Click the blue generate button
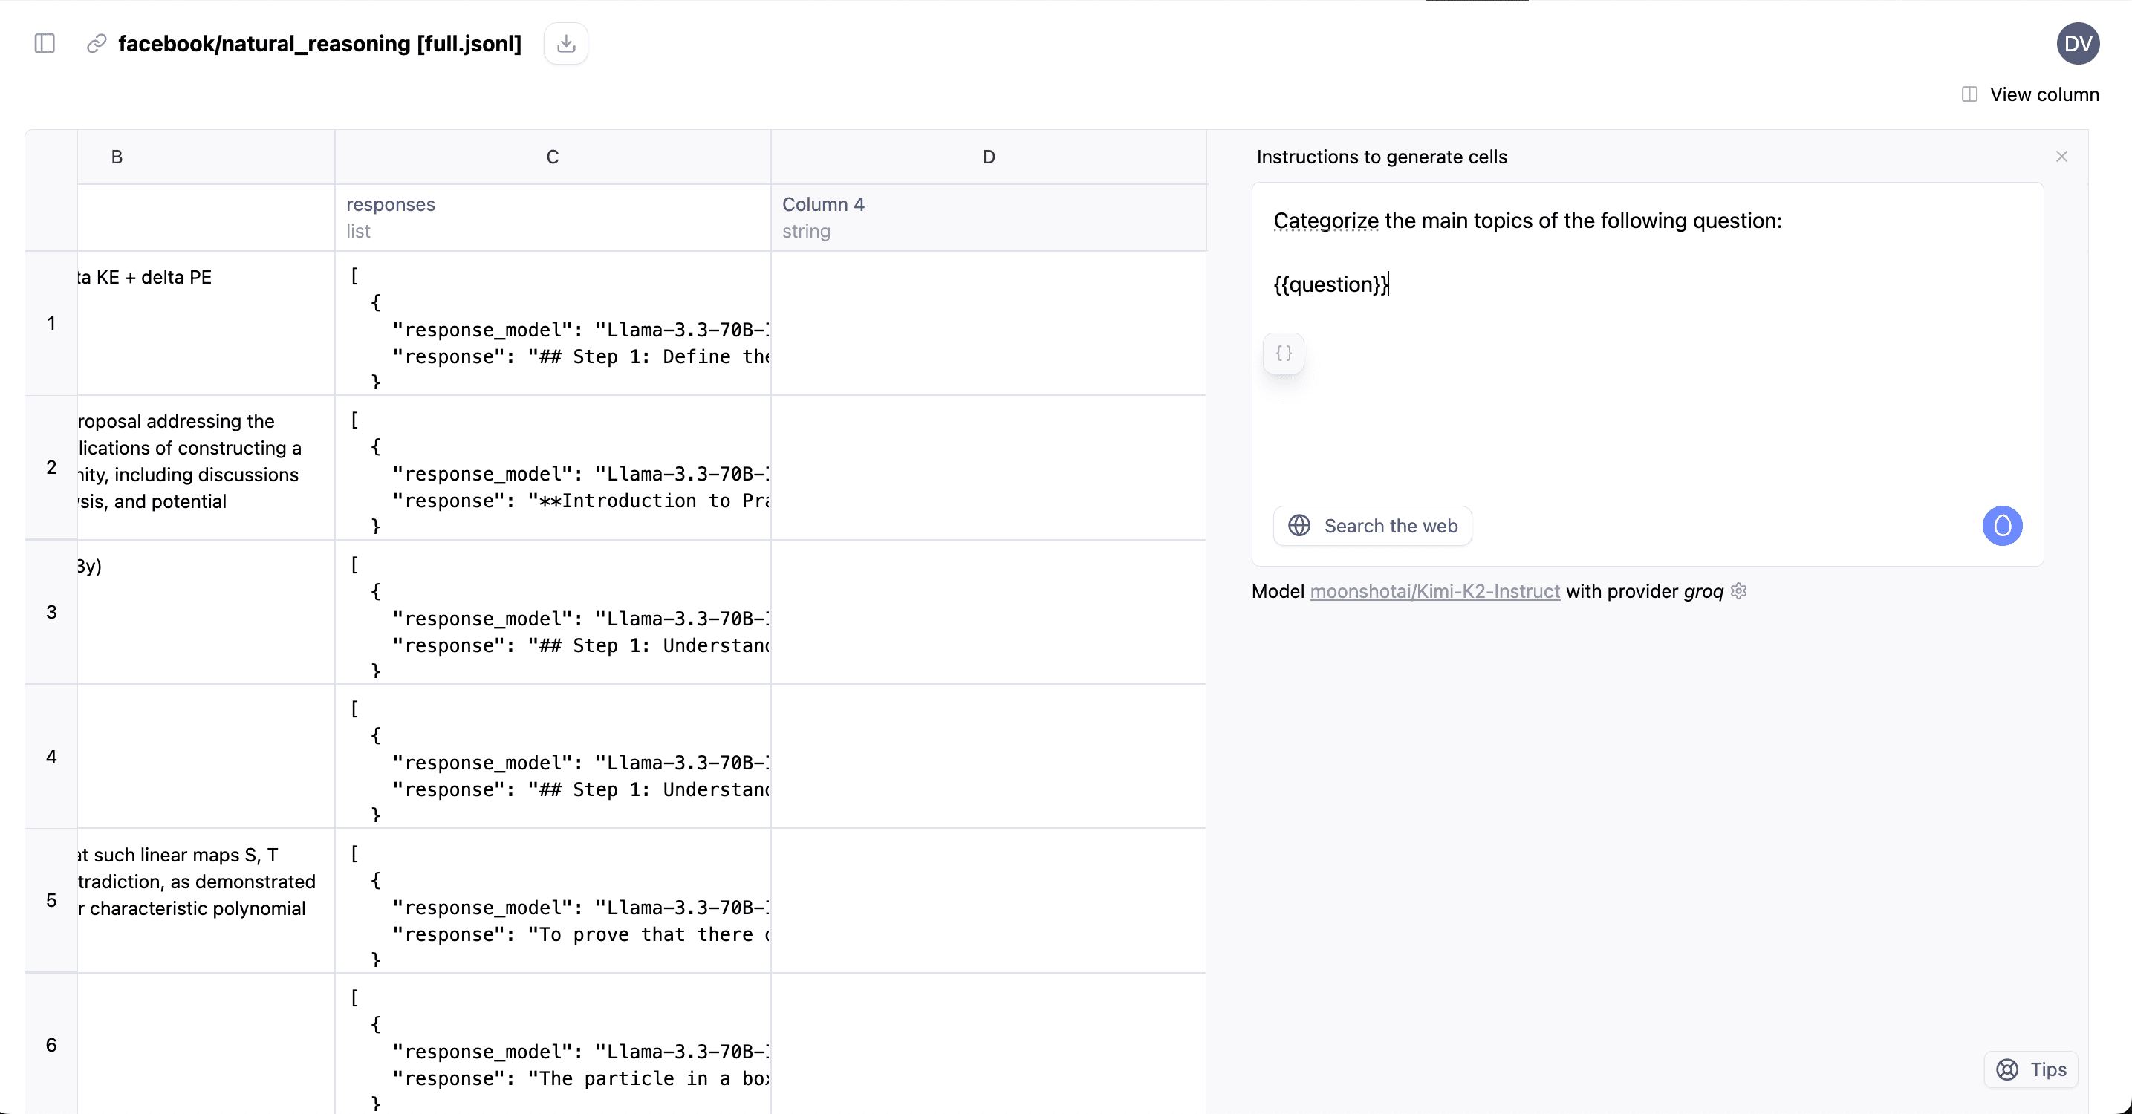The height and width of the screenshot is (1114, 2132). pyautogui.click(x=2002, y=526)
